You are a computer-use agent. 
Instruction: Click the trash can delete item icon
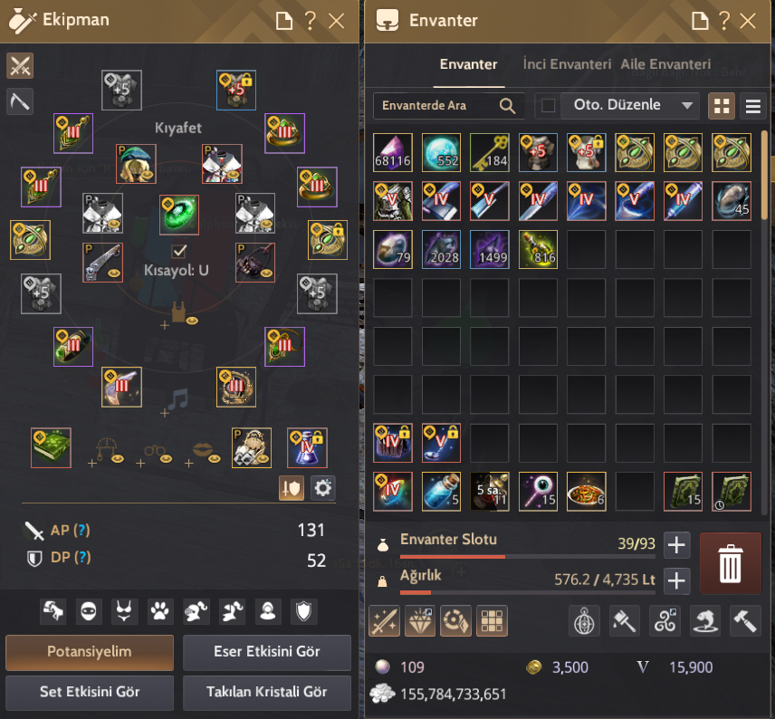coord(730,563)
